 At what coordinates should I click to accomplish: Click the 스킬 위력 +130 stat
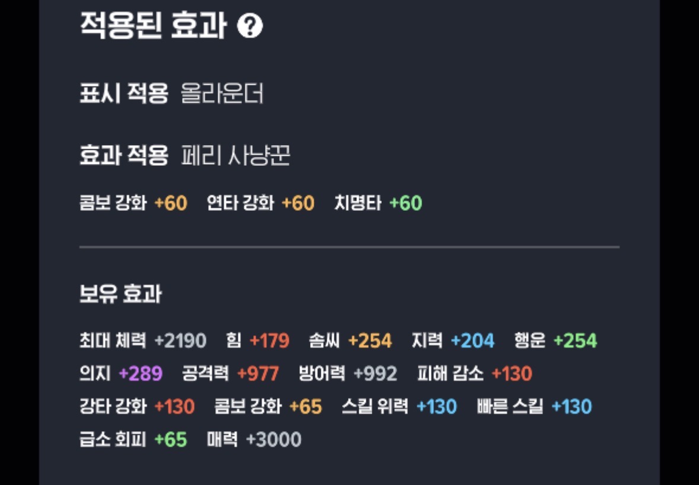399,407
